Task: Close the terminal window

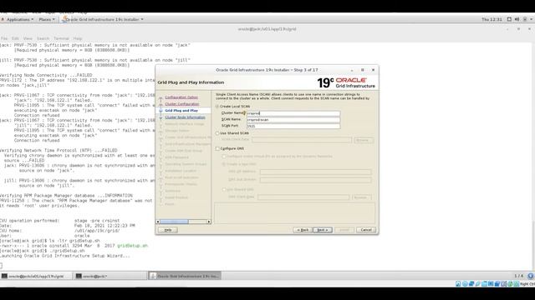Action: tap(529, 29)
